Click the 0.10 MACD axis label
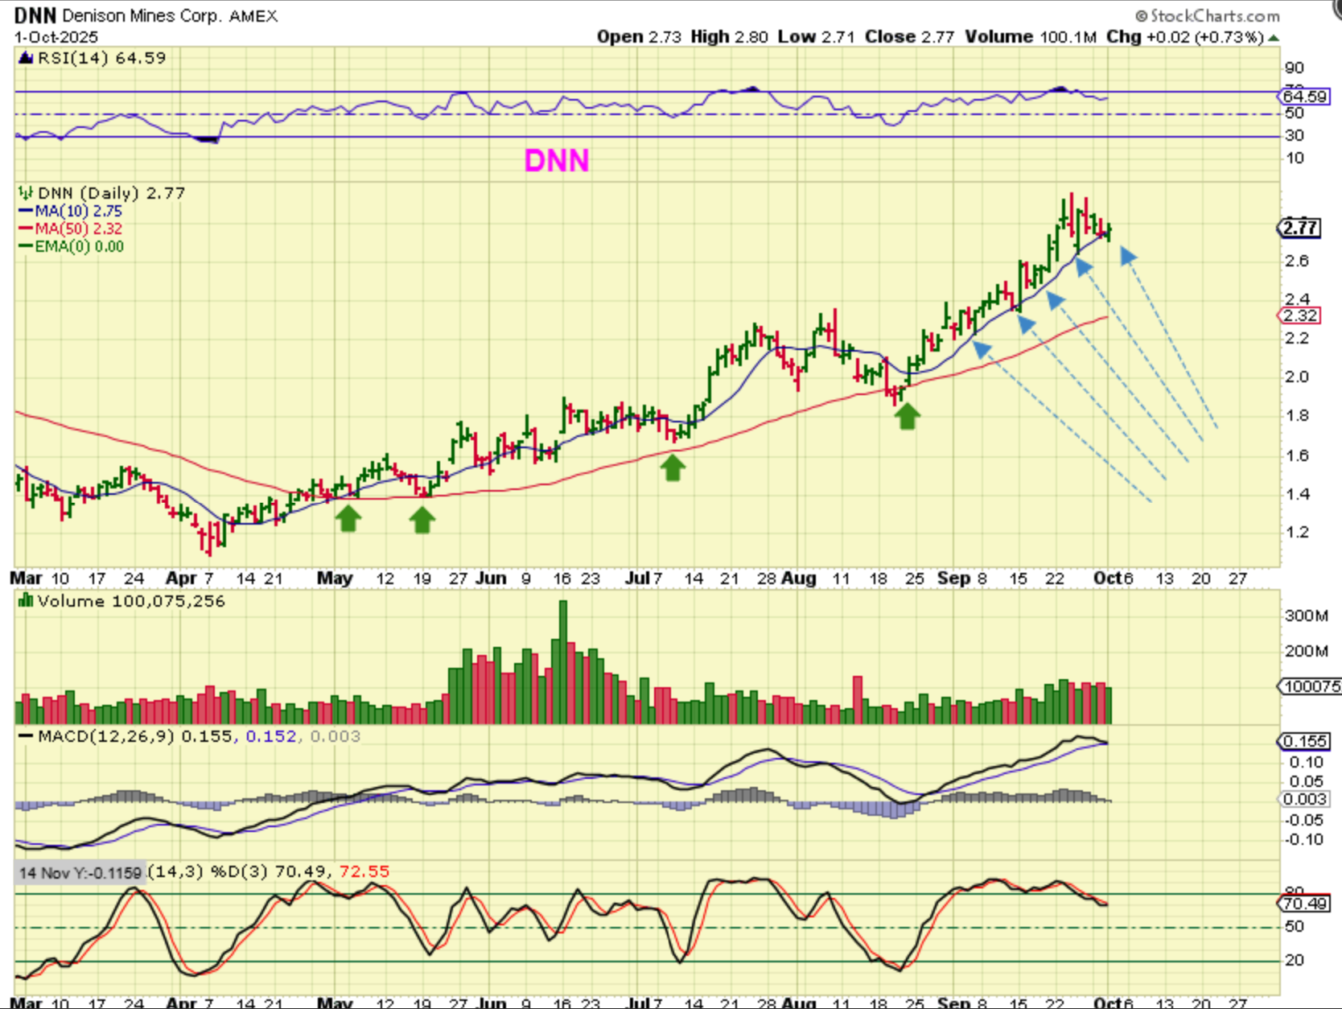This screenshot has width=1342, height=1009. (x=1304, y=762)
